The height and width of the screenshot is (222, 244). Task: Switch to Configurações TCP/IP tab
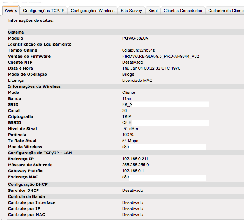click(x=44, y=11)
